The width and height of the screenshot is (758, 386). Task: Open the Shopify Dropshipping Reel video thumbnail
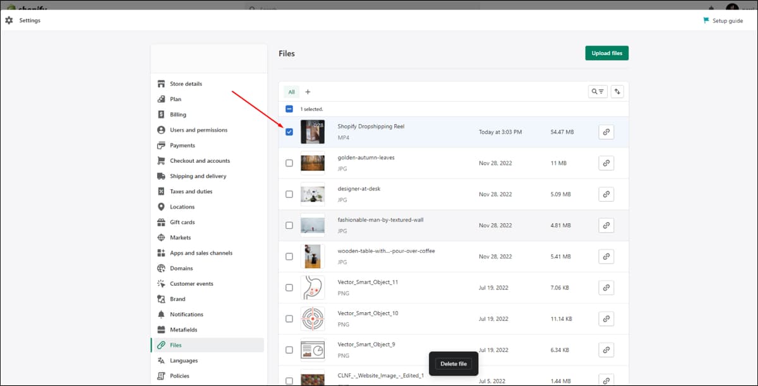313,132
